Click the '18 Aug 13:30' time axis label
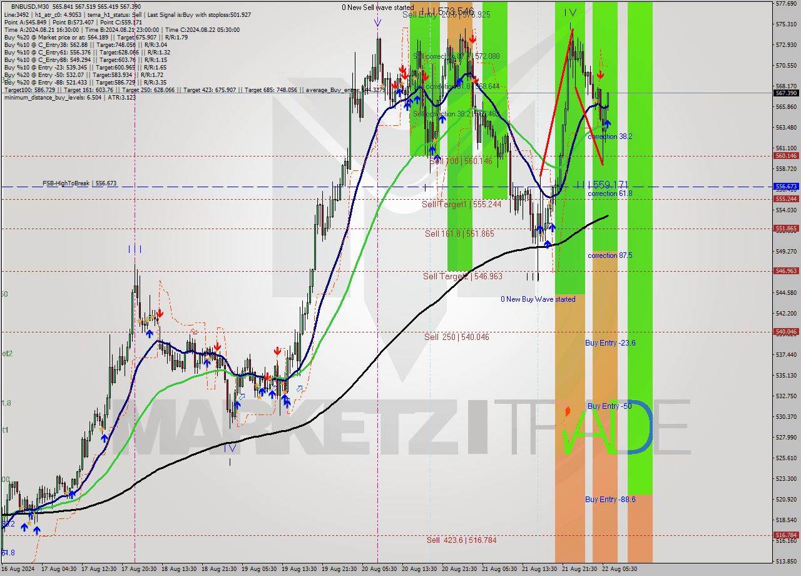801x576 pixels. [x=180, y=569]
